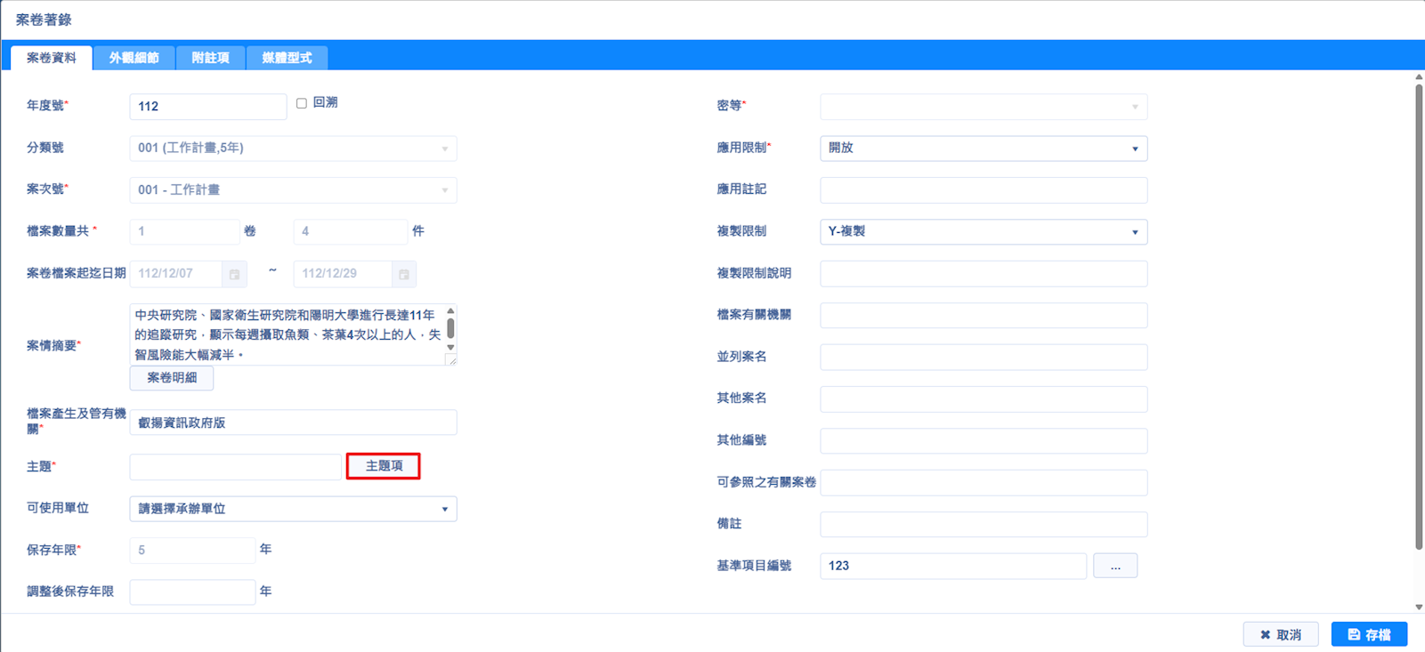Open the 分類號 dropdown
This screenshot has height=652, width=1425.
click(293, 149)
